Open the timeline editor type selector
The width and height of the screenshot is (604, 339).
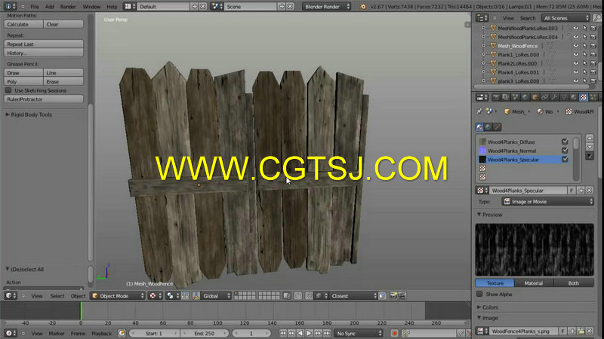[11, 333]
